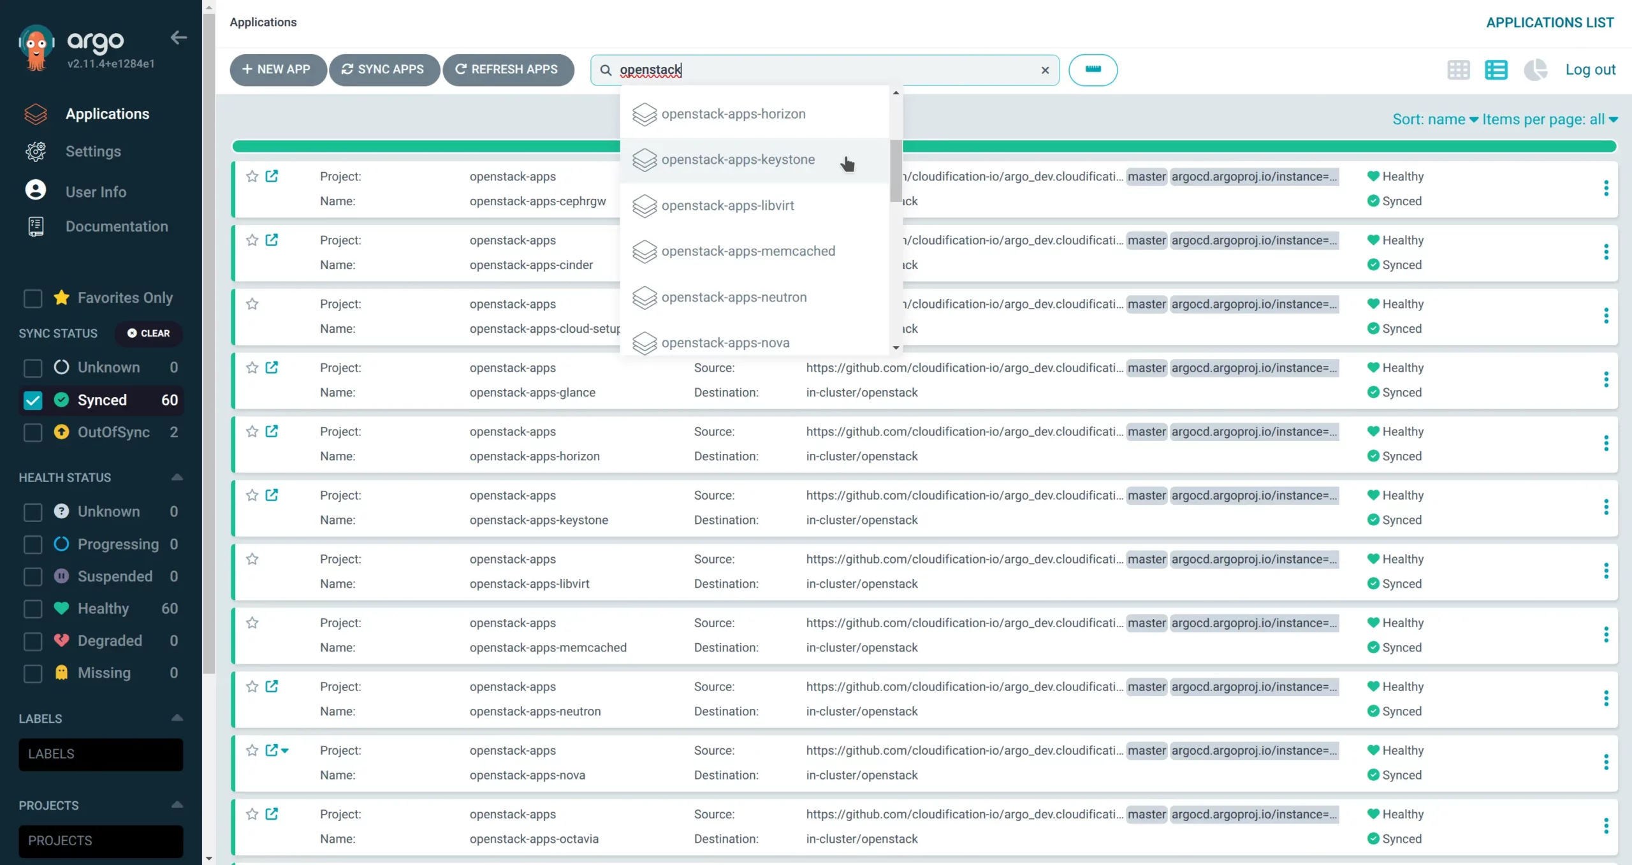Toggle Favorites Only checkbox
The image size is (1632, 865).
[33, 298]
